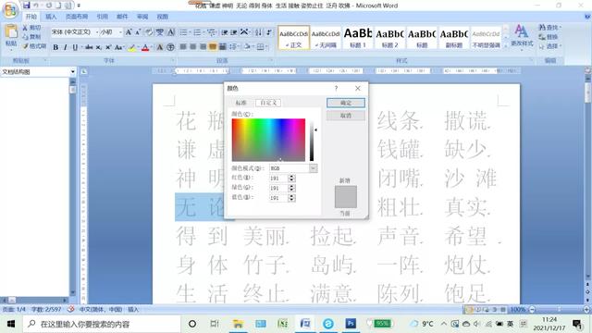Insert enclosed character icon
Screen dimensions: 592x333
coord(170,47)
